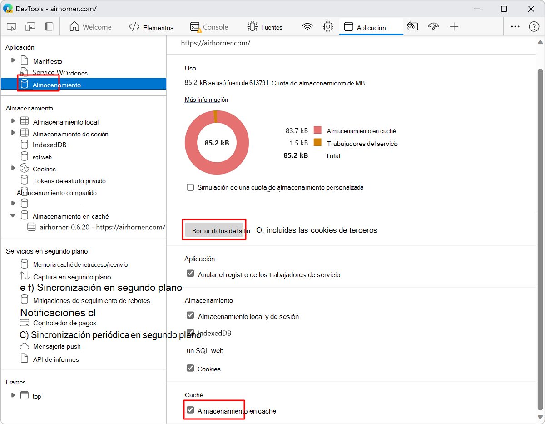Select Mensajería push cloud icon
Screen dimensions: 545x424
(25, 346)
